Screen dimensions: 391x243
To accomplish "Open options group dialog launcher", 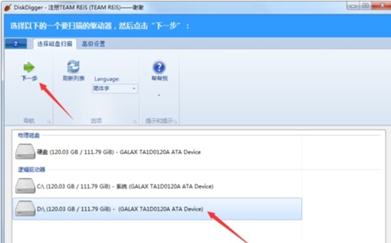I will [x=135, y=122].
